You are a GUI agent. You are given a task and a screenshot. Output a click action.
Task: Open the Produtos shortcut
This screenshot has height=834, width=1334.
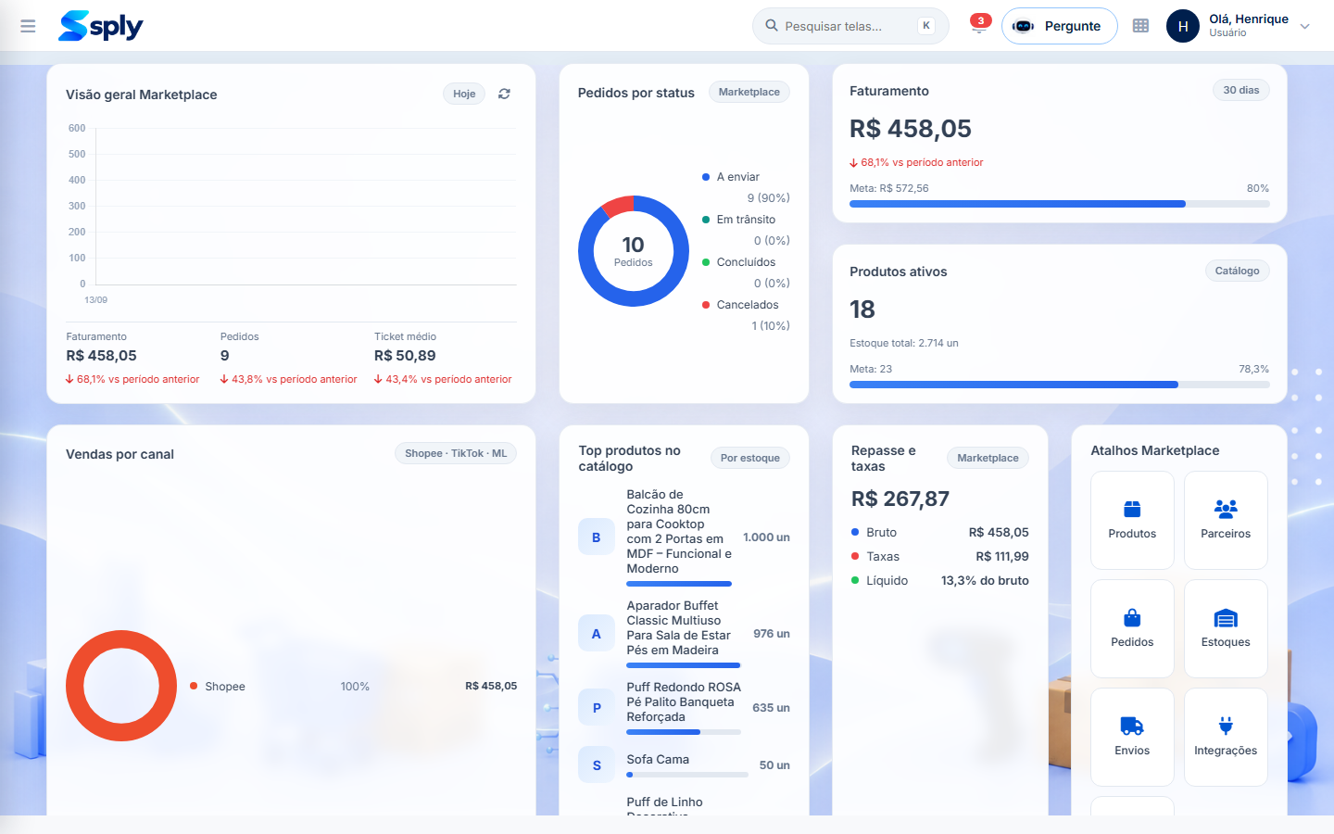click(x=1132, y=520)
